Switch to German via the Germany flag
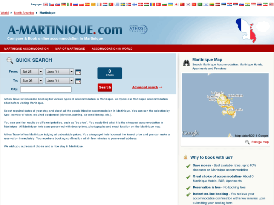This screenshot has width=274, height=205. [x=64, y=5]
